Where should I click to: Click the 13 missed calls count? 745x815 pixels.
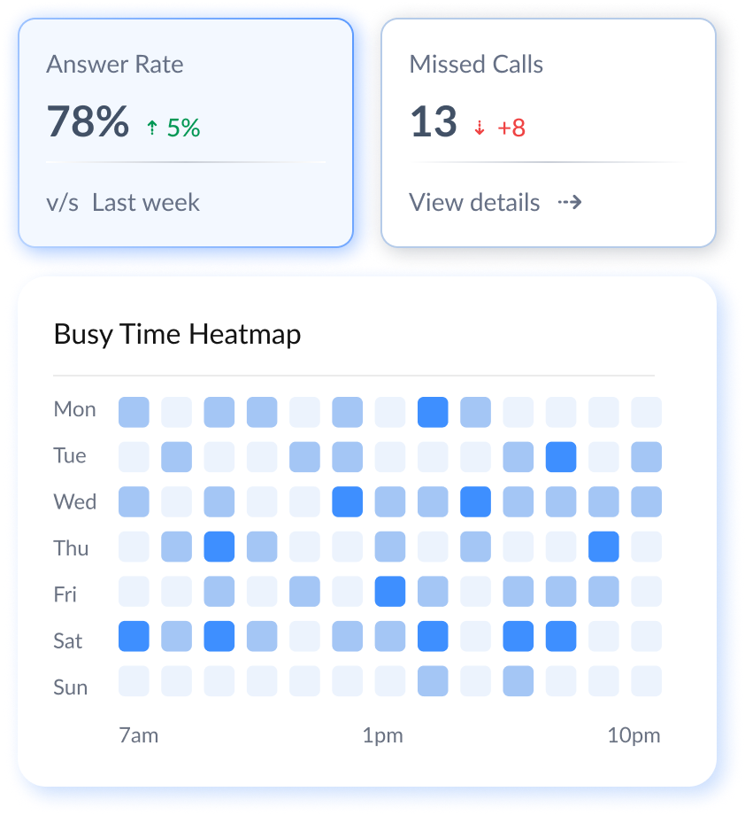[434, 122]
